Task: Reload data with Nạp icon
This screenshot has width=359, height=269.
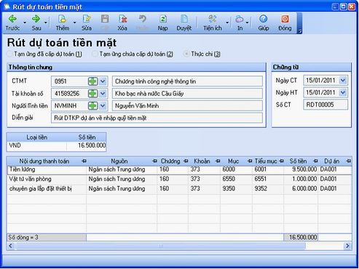Action: coord(162,19)
